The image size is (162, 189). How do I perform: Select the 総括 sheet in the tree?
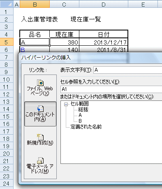click(x=83, y=110)
